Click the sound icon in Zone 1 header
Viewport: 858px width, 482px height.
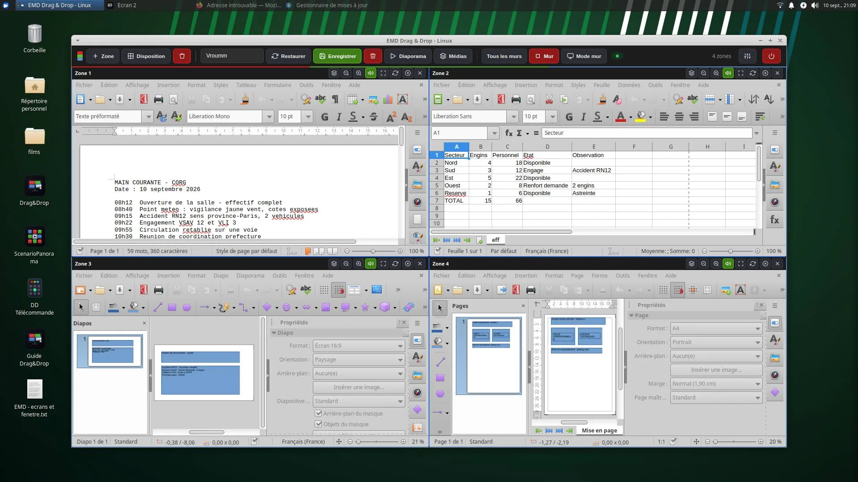(x=370, y=73)
